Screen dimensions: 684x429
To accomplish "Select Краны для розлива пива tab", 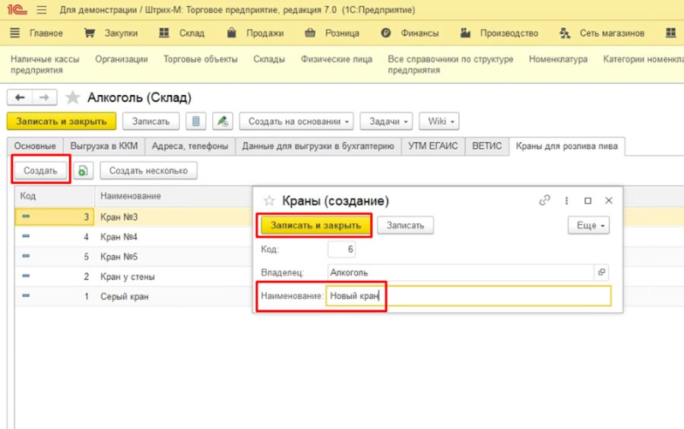I will point(567,146).
